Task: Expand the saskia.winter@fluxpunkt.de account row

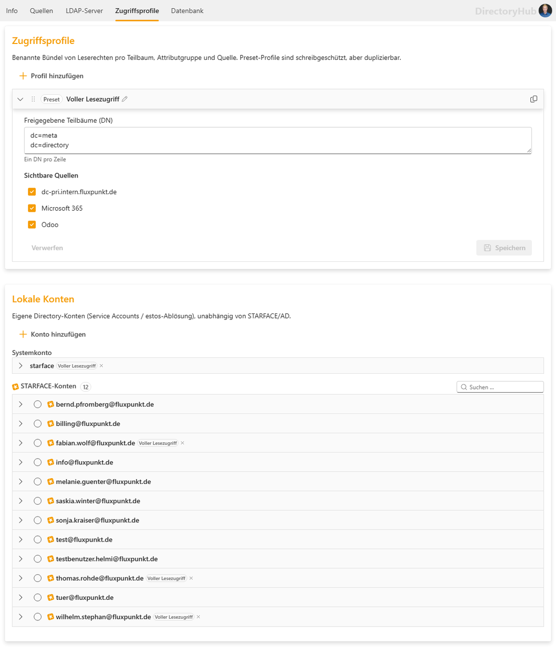Action: coord(20,501)
